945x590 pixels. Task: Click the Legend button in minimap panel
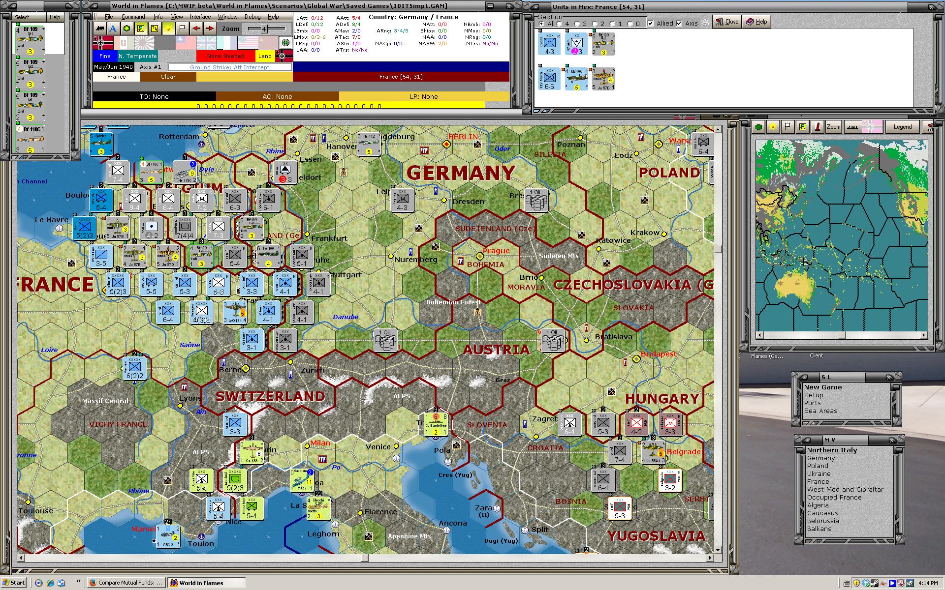tap(902, 127)
